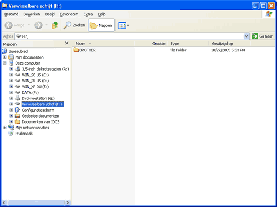Open the views icon in toolbar
The image size is (277, 207).
point(122,25)
